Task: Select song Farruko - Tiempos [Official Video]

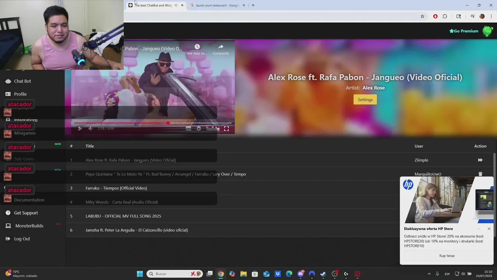Action: click(116, 188)
